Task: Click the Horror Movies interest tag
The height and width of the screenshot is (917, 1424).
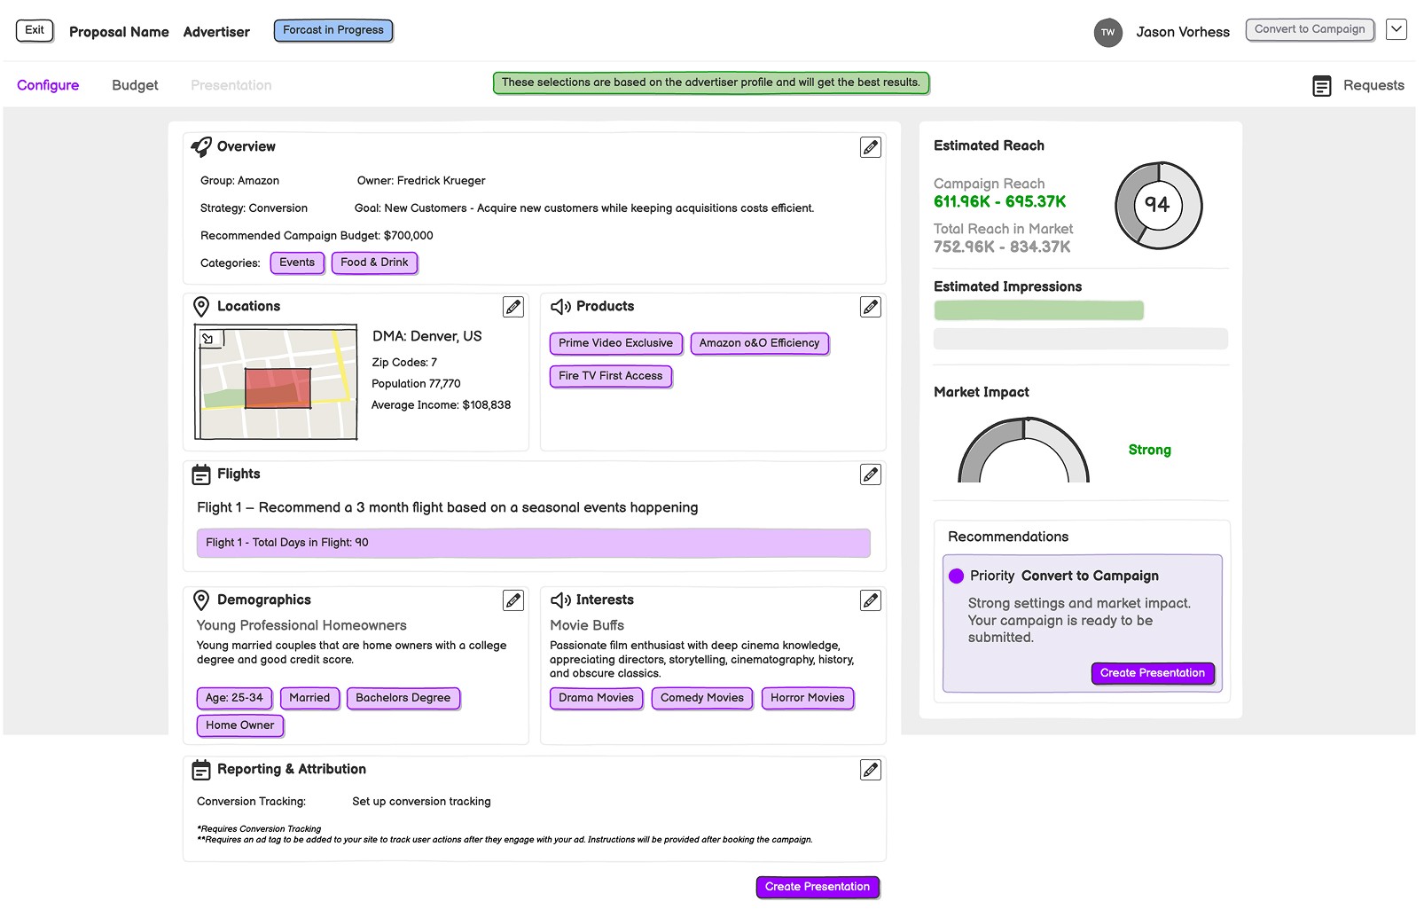Action: tap(807, 698)
